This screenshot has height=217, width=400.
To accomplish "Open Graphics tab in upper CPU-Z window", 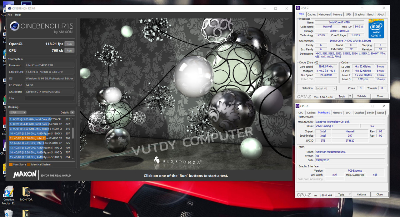I will tap(360, 14).
